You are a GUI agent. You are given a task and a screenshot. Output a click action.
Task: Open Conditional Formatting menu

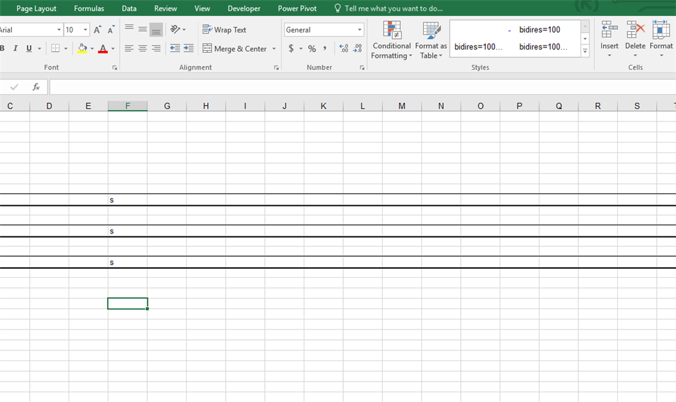tap(391, 40)
